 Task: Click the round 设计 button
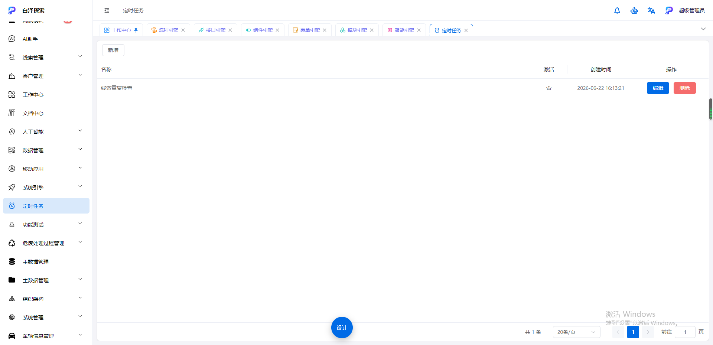click(342, 328)
